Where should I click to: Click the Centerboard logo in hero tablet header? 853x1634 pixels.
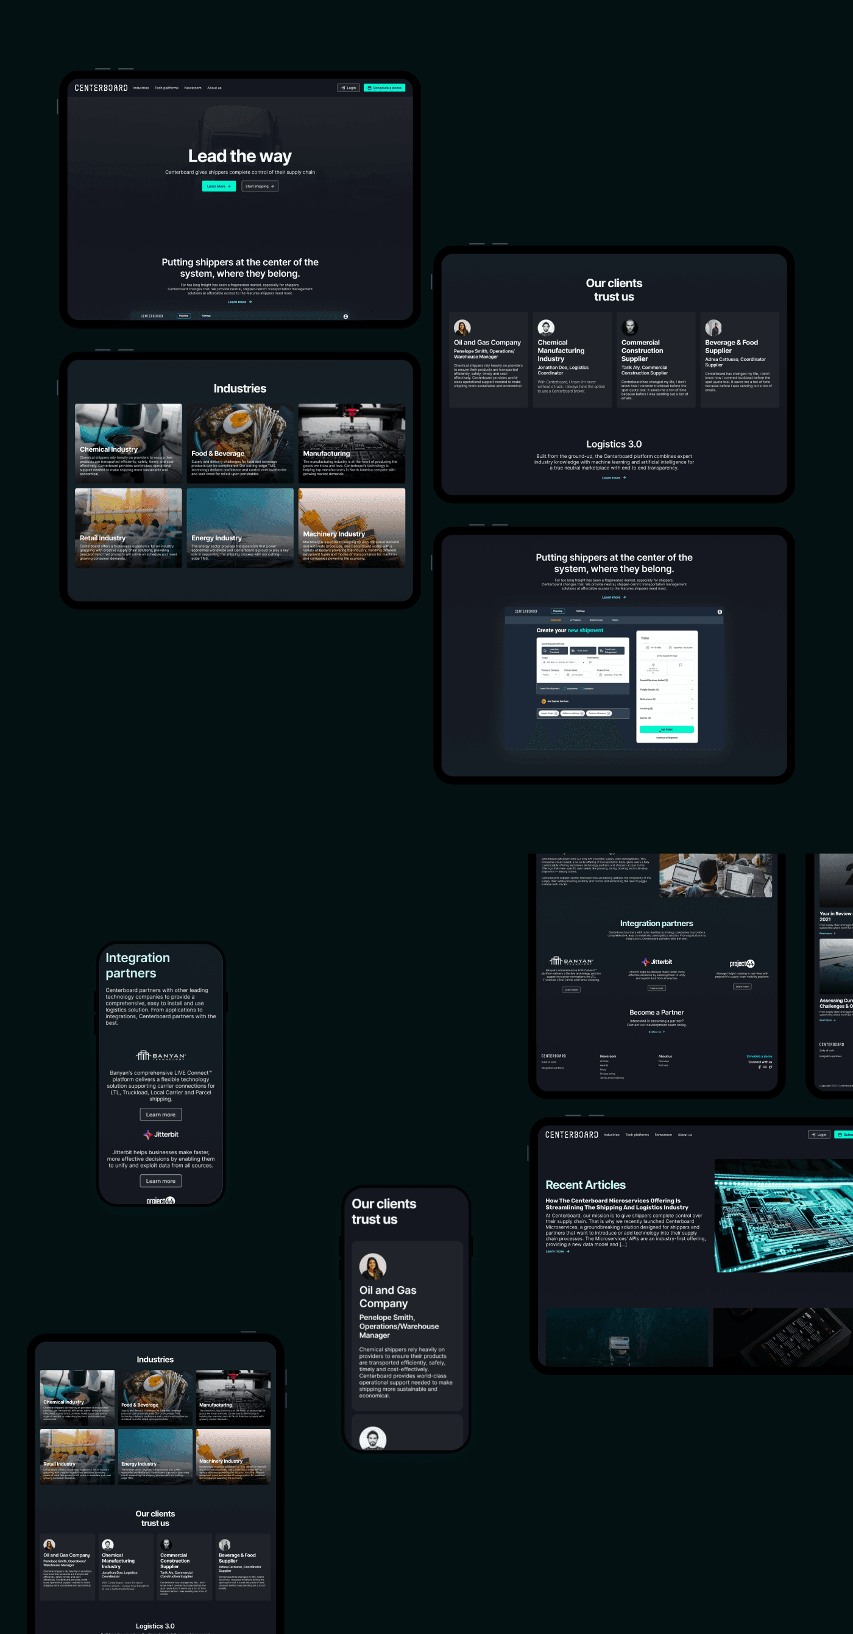[x=101, y=88]
